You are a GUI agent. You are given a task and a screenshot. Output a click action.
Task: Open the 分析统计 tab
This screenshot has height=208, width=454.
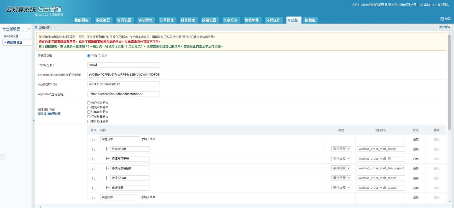coord(273,20)
